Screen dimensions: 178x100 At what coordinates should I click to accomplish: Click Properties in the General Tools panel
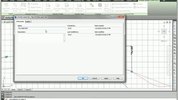(33, 4)
